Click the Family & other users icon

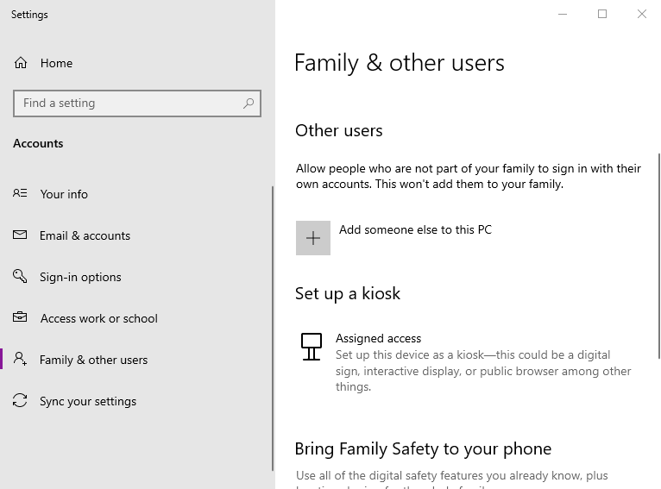(x=20, y=360)
